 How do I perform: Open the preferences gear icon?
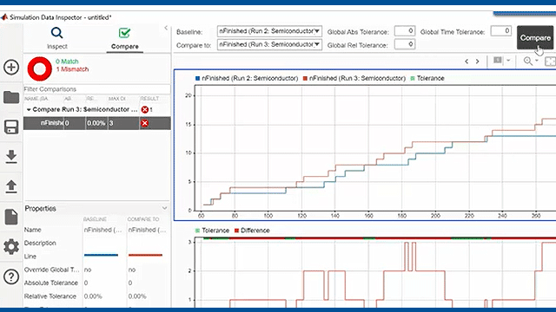point(11,246)
